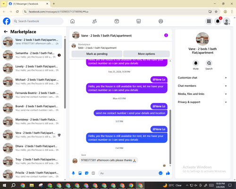Click the first @Vane Lo mention bubble
This screenshot has width=236, height=189.
point(159,79)
